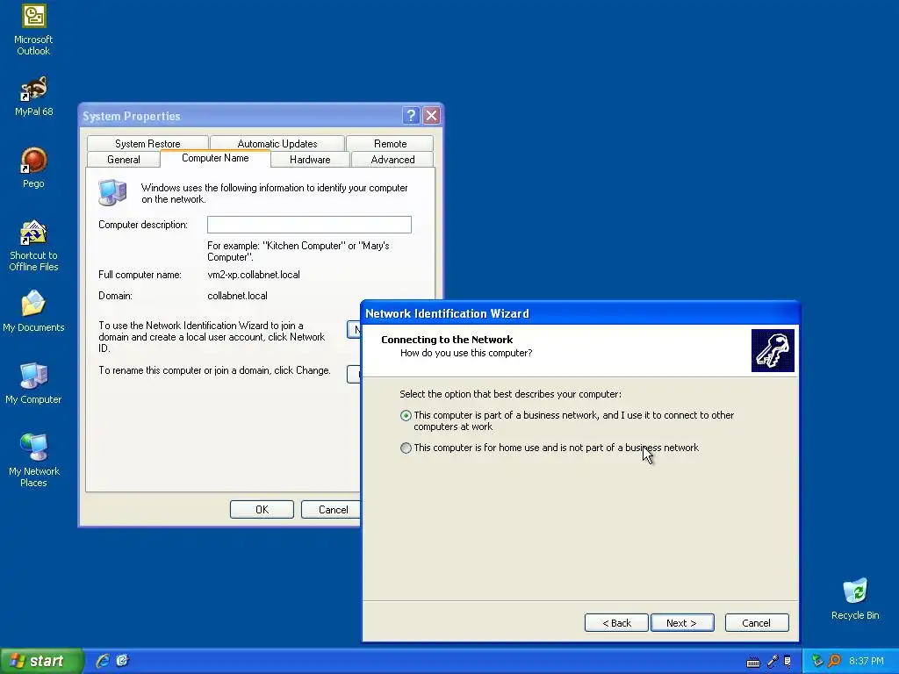Switch to the Advanced tab
Screen dimensions: 899x674
[392, 160]
